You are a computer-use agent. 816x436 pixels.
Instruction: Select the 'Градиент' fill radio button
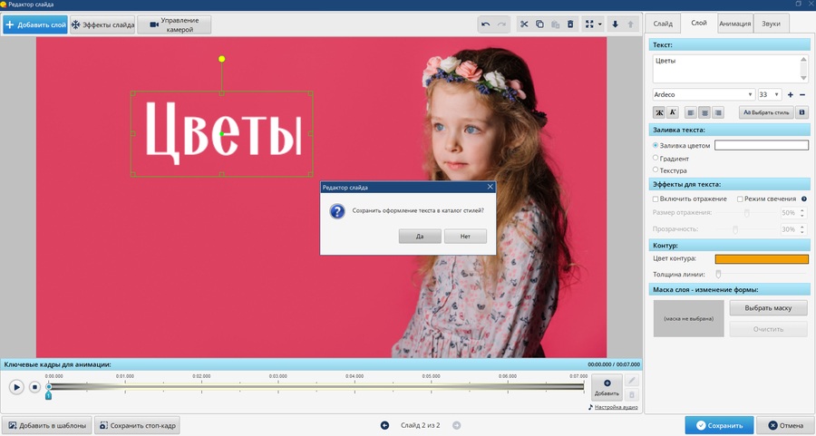click(656, 158)
